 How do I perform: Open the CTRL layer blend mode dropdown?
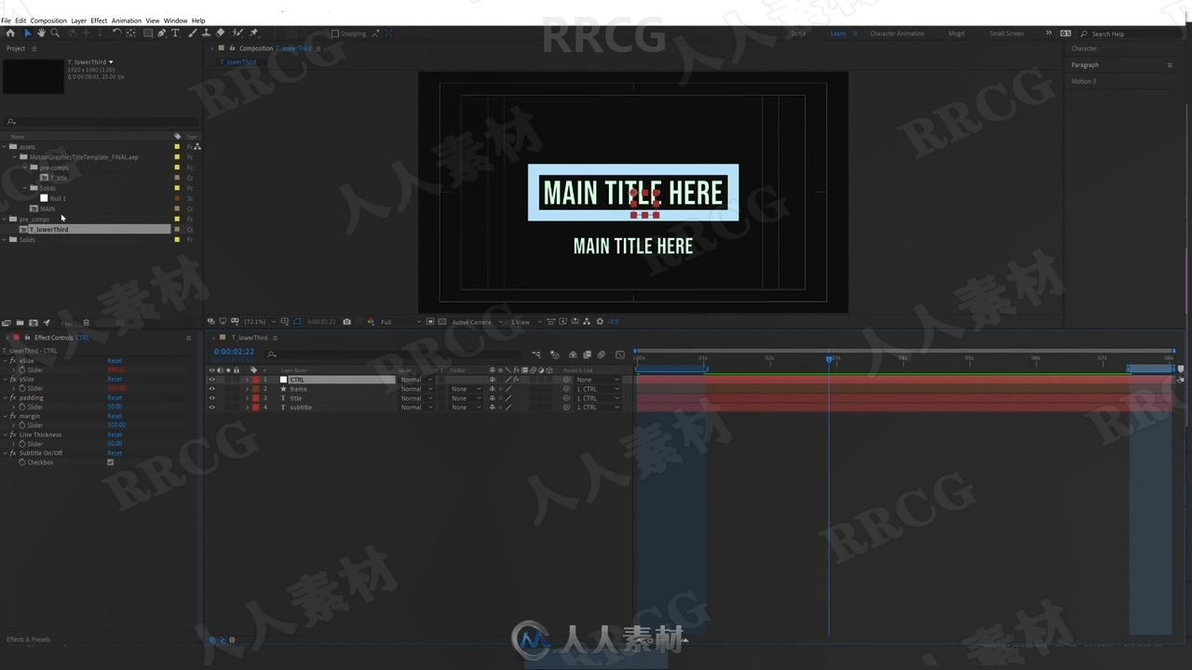(x=416, y=380)
